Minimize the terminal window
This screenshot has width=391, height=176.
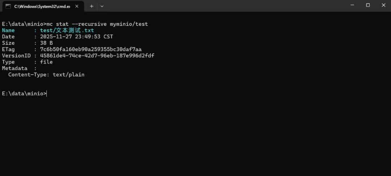(x=352, y=5)
